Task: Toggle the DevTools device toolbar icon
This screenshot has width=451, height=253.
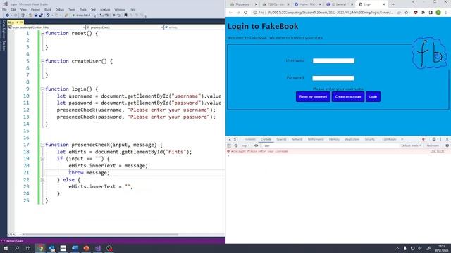Action: click(x=235, y=139)
